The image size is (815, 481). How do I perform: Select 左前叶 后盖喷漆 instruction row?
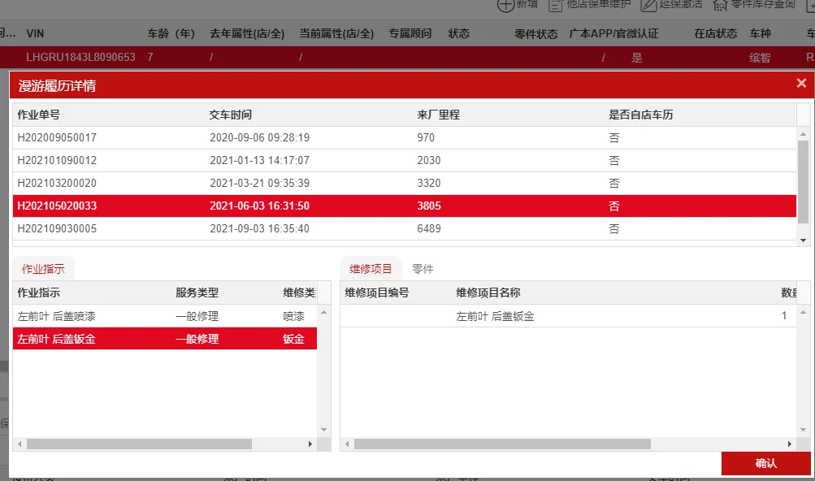pos(165,316)
